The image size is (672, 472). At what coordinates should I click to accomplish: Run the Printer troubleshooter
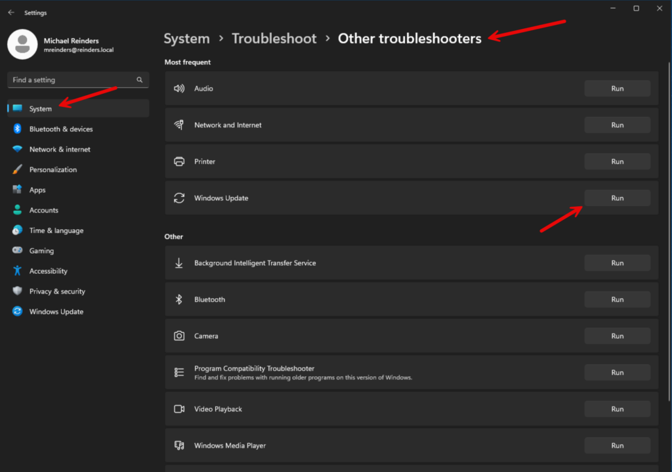(617, 161)
